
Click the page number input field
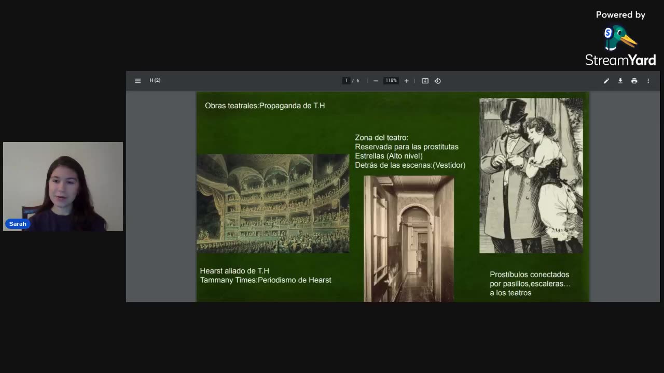click(347, 80)
